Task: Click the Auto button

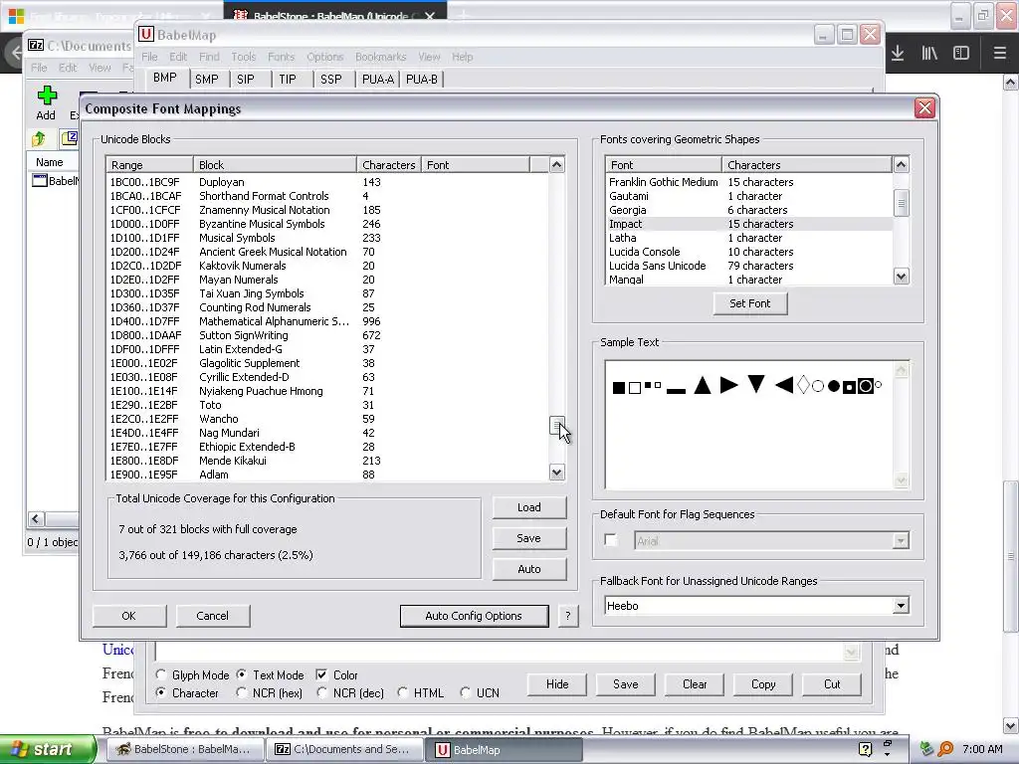Action: click(529, 569)
